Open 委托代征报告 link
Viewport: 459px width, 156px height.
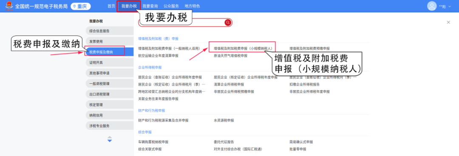pyautogui.click(x=224, y=142)
